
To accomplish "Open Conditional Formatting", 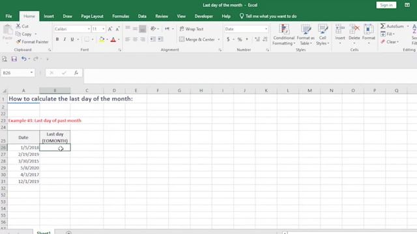I will point(284,34).
